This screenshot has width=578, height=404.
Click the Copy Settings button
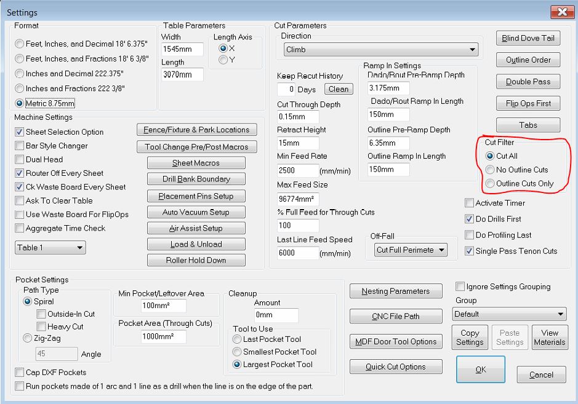pyautogui.click(x=470, y=338)
